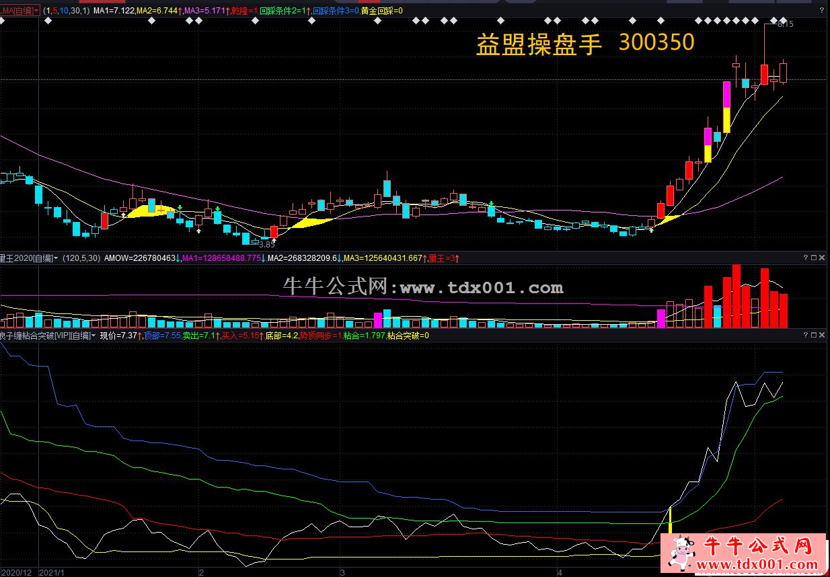Click the MA parameters (1,5,10,30,1)

pyautogui.click(x=66, y=11)
